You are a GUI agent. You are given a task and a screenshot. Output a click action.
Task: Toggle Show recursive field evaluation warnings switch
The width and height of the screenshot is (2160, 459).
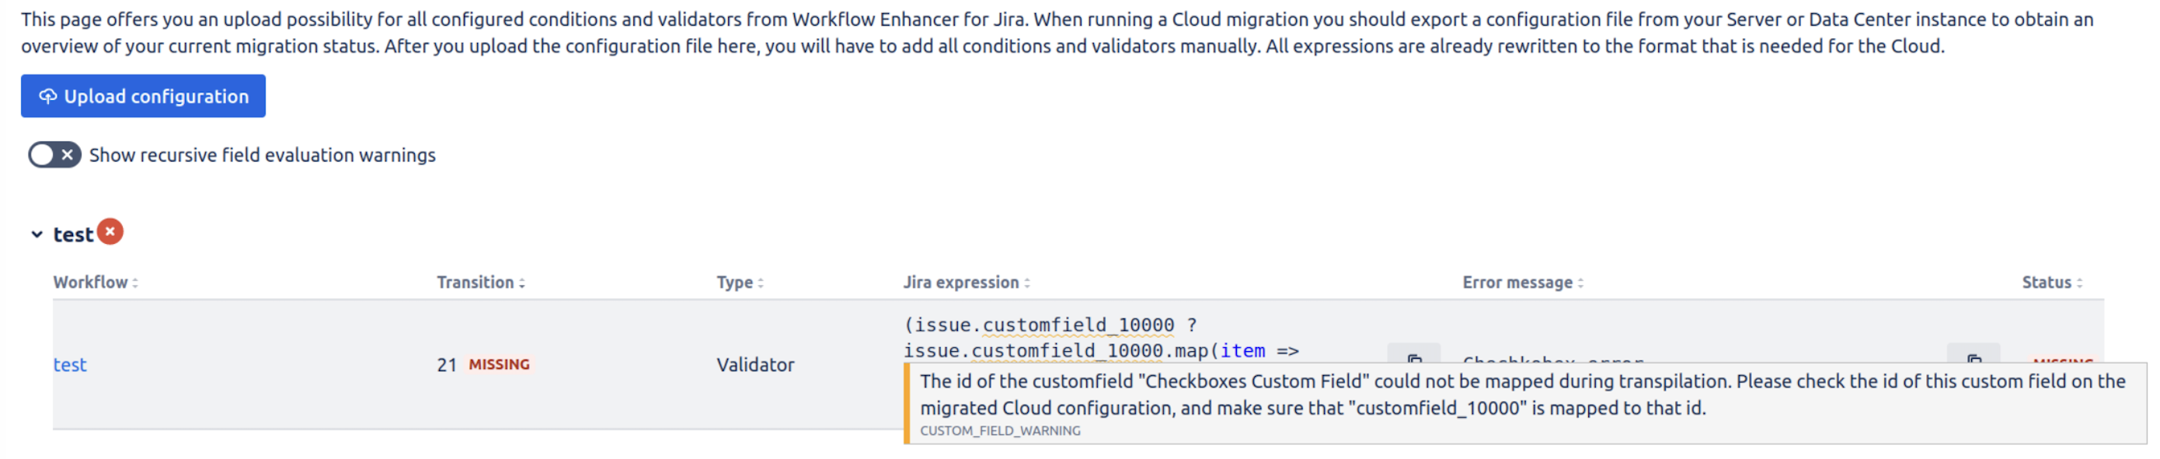pyautogui.click(x=54, y=155)
